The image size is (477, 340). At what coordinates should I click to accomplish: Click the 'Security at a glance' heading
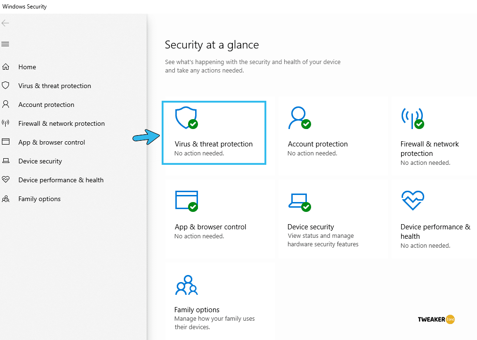tap(212, 45)
